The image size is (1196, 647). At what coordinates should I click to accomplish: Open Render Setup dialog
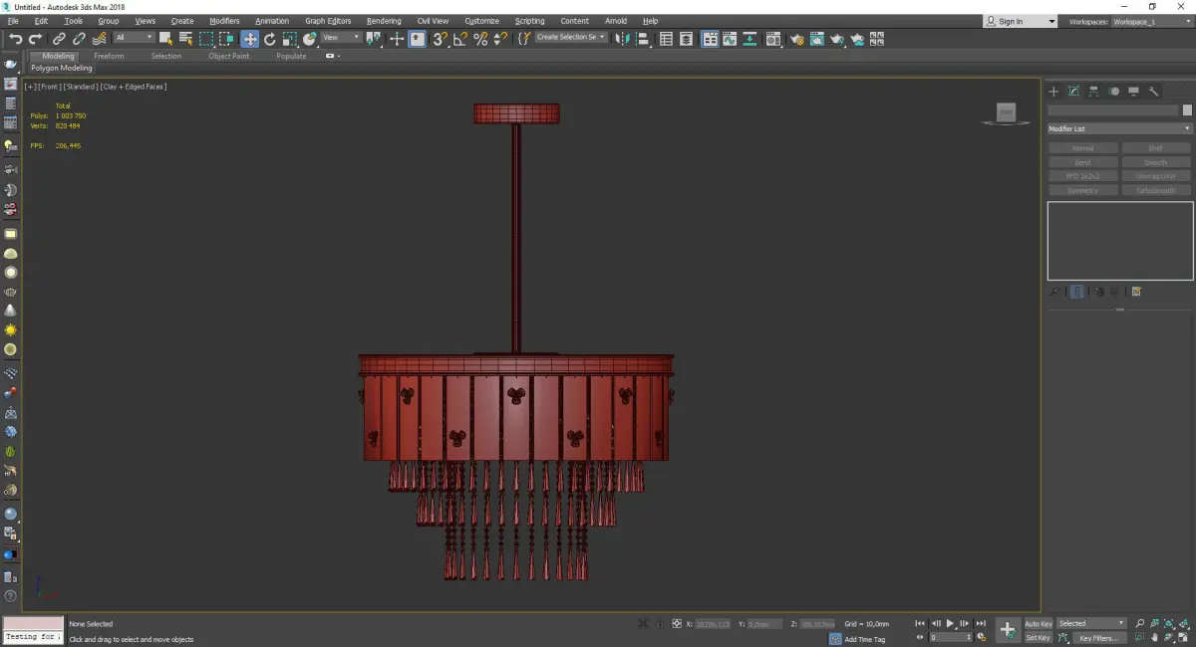(797, 39)
